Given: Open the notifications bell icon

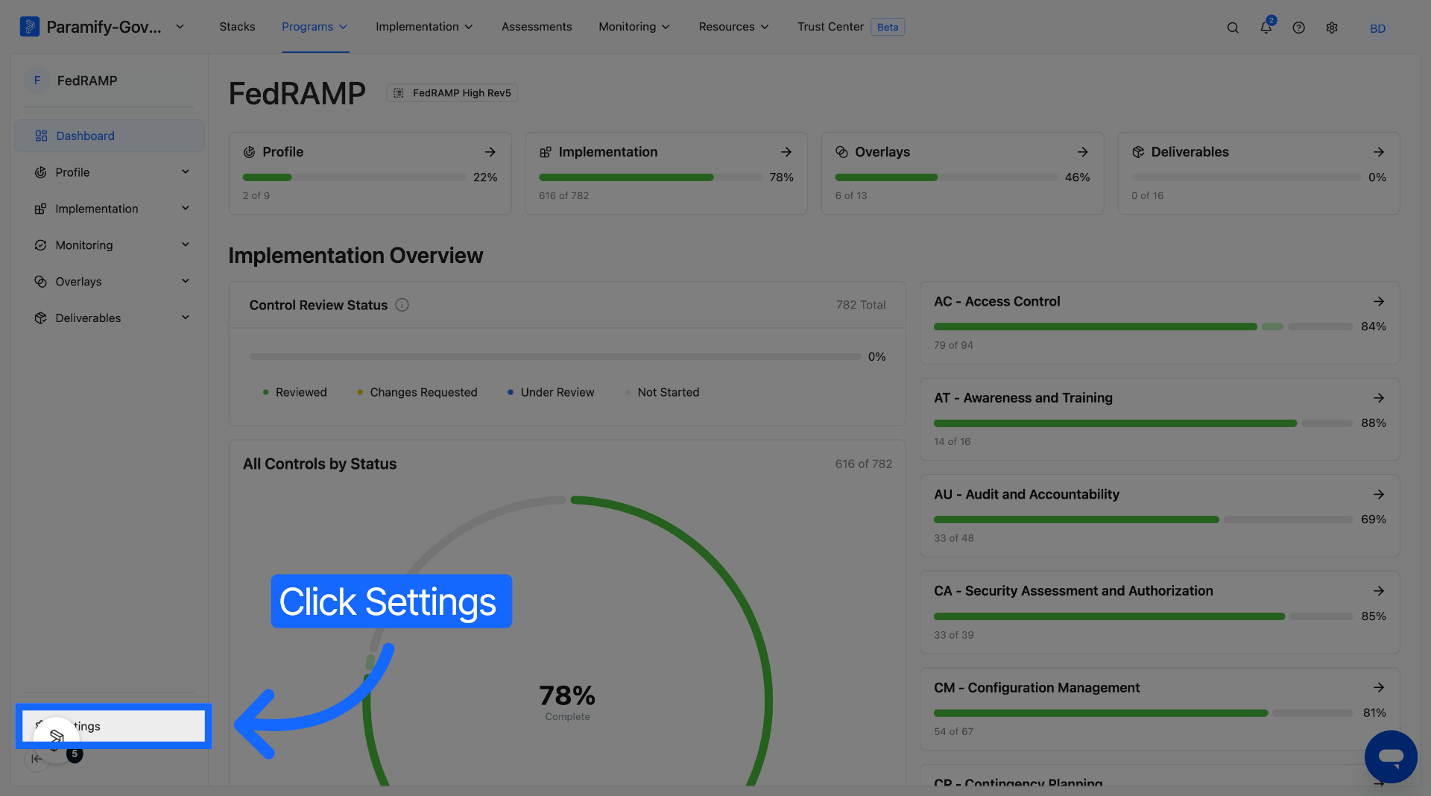Looking at the screenshot, I should [x=1266, y=27].
